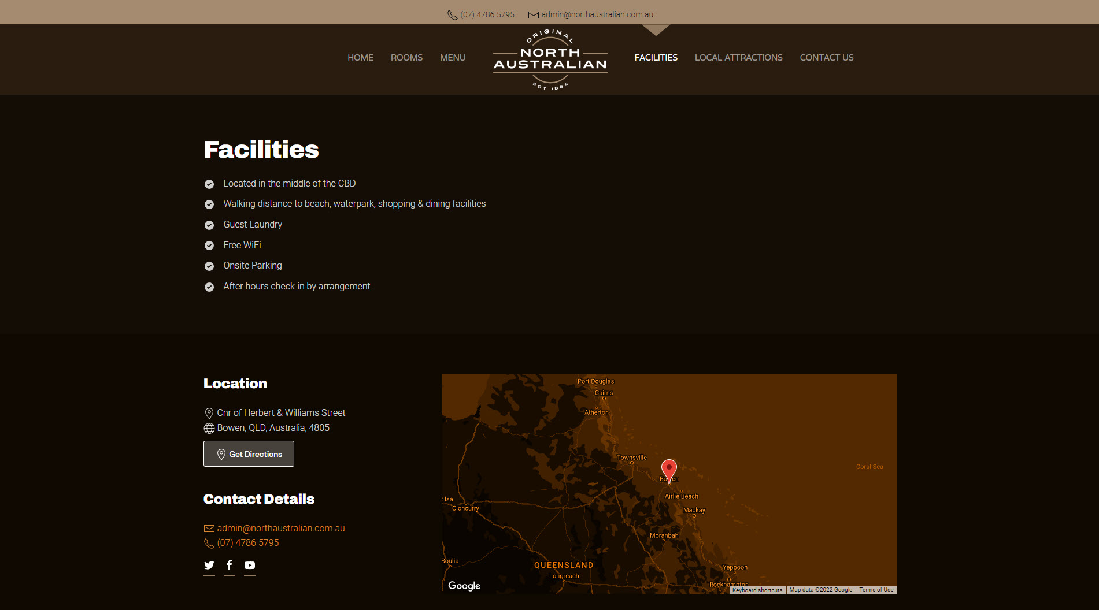Click checkmark icon beside Onsite Parking
This screenshot has height=610, width=1099.
point(209,266)
